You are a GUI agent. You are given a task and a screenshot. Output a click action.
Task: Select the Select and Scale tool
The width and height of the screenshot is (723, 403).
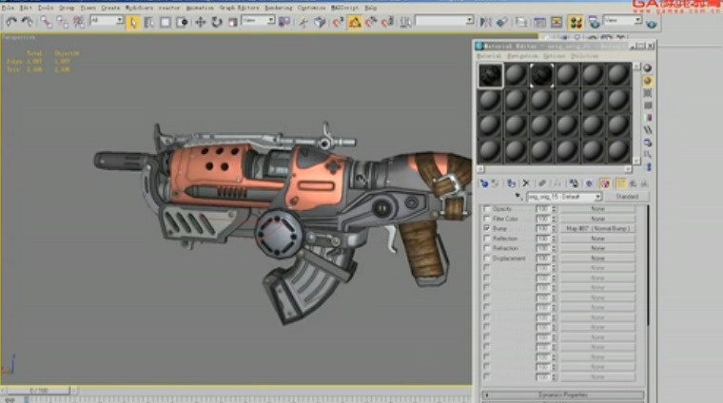pyautogui.click(x=233, y=22)
